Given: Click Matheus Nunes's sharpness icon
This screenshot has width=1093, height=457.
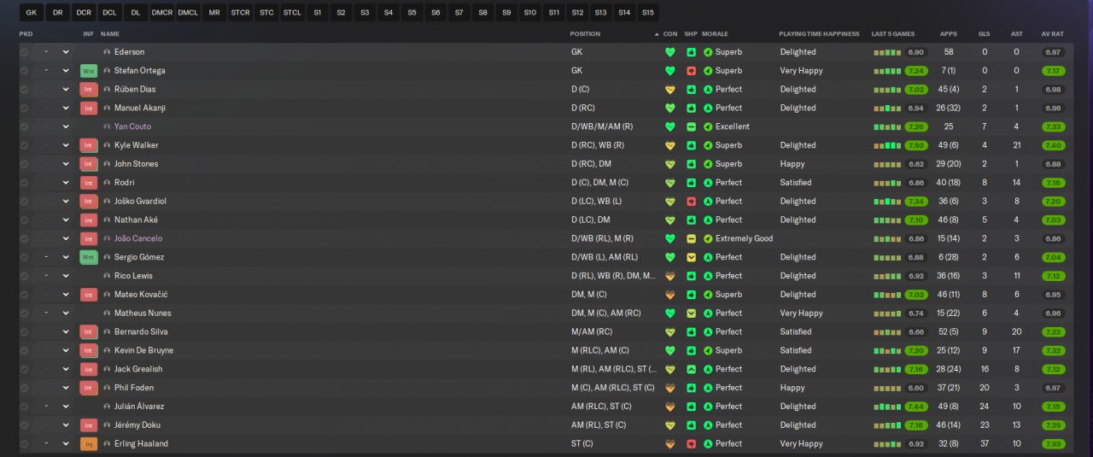Looking at the screenshot, I should 692,313.
